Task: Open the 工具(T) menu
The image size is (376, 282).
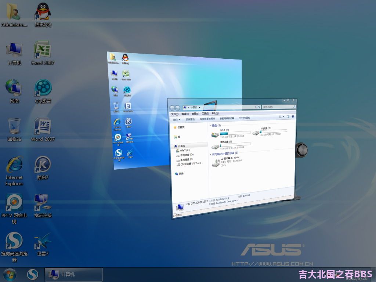Action: (x=205, y=113)
